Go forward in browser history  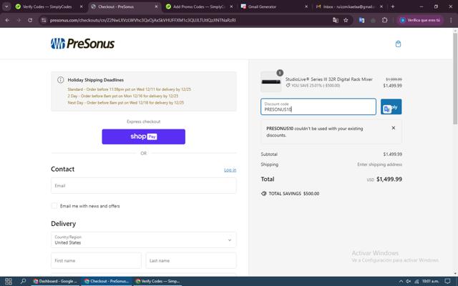click(x=19, y=20)
